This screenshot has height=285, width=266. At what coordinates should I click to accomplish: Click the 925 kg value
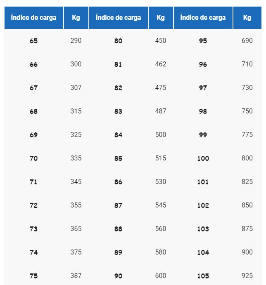click(x=247, y=276)
